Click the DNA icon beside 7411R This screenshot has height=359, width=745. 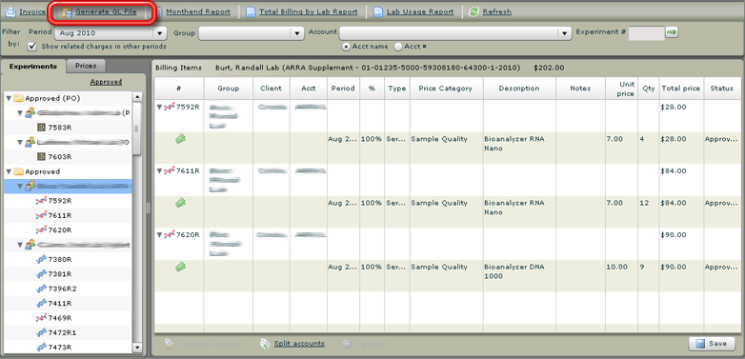[x=41, y=304]
